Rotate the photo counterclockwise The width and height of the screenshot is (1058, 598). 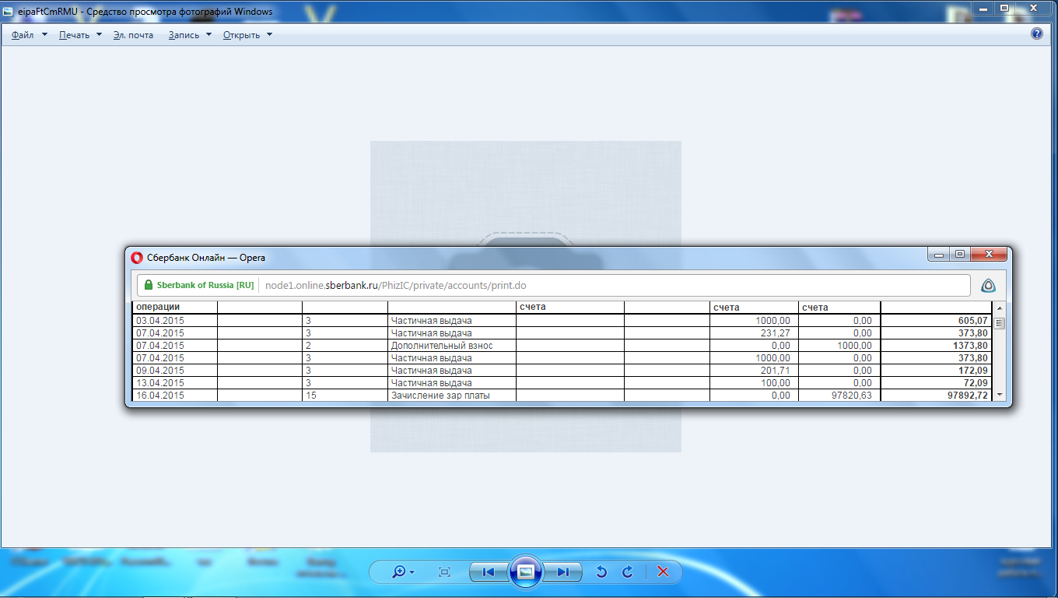tap(601, 572)
